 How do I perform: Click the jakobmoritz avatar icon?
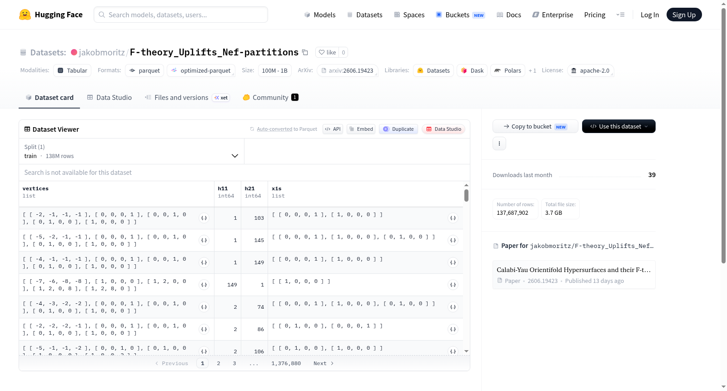coord(74,52)
